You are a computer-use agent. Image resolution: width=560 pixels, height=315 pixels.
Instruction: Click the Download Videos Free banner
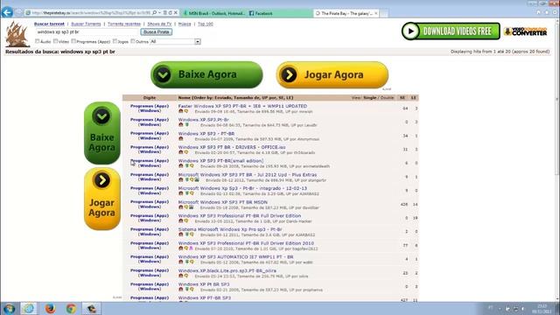[451, 31]
